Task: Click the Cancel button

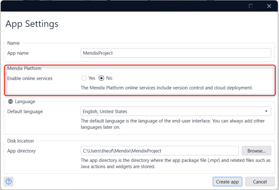Action: [260, 182]
